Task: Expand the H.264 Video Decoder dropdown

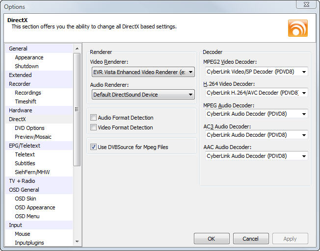Action: (x=256, y=93)
